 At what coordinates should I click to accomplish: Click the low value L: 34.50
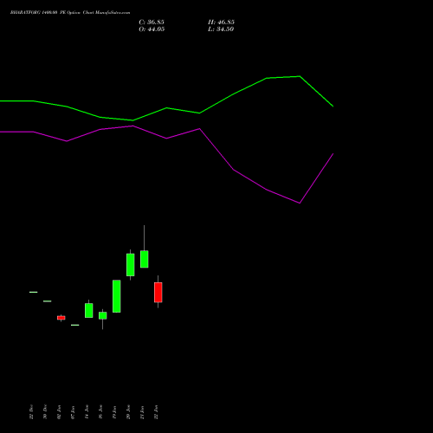tap(221, 29)
